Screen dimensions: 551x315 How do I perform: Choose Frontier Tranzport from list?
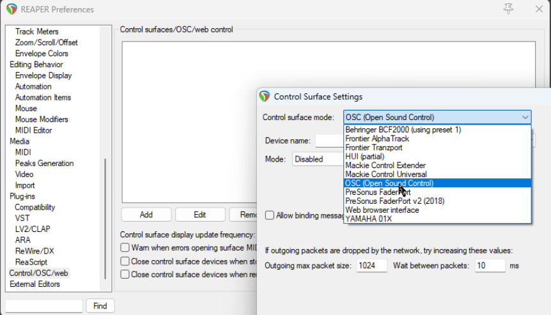point(437,148)
